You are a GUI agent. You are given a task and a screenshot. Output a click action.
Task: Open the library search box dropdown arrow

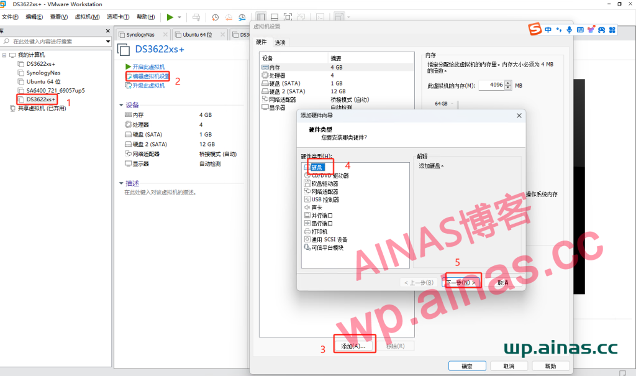click(x=108, y=42)
